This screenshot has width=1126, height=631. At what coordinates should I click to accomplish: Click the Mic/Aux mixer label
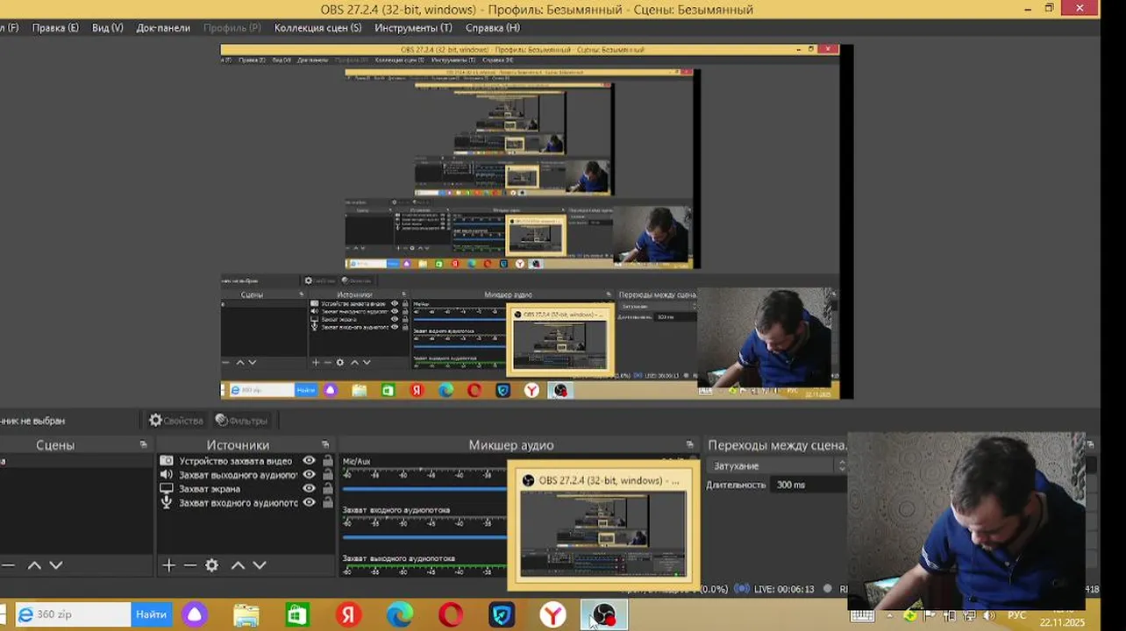pyautogui.click(x=357, y=461)
